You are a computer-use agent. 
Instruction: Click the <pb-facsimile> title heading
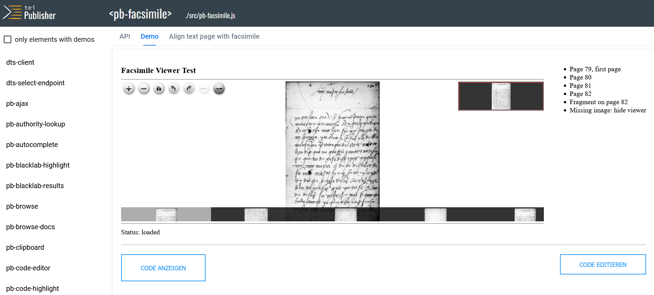140,14
